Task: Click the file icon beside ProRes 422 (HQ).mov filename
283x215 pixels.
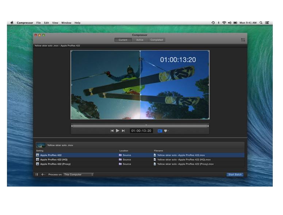Action: [x=155, y=160]
